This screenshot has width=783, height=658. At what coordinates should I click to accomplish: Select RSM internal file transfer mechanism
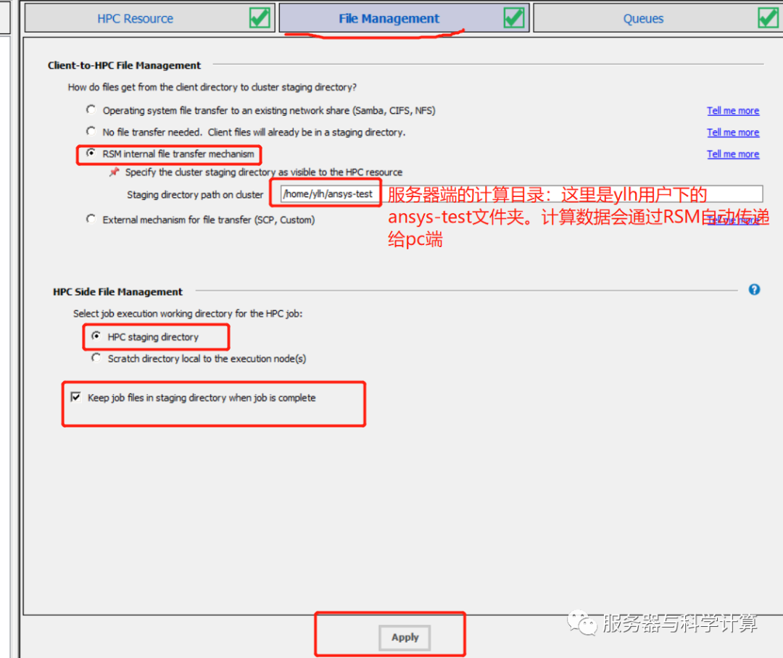(x=91, y=153)
